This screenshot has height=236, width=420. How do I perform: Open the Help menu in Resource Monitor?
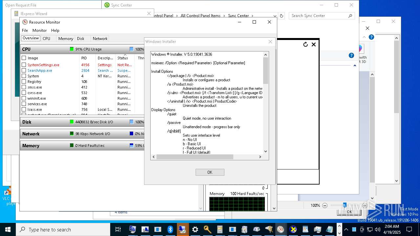point(55,30)
